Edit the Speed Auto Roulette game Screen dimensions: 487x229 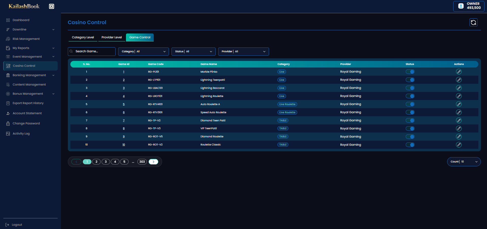click(459, 112)
